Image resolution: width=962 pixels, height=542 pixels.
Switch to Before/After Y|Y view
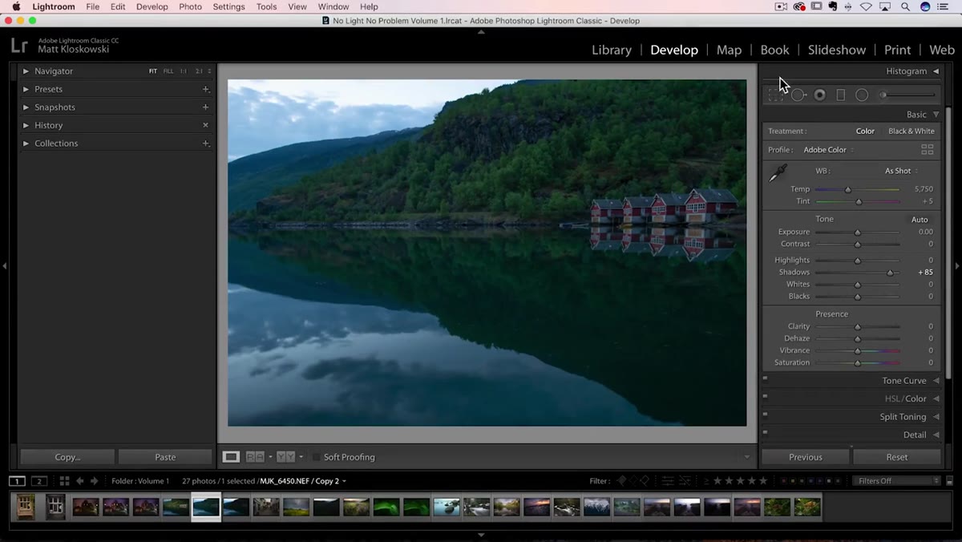click(286, 457)
